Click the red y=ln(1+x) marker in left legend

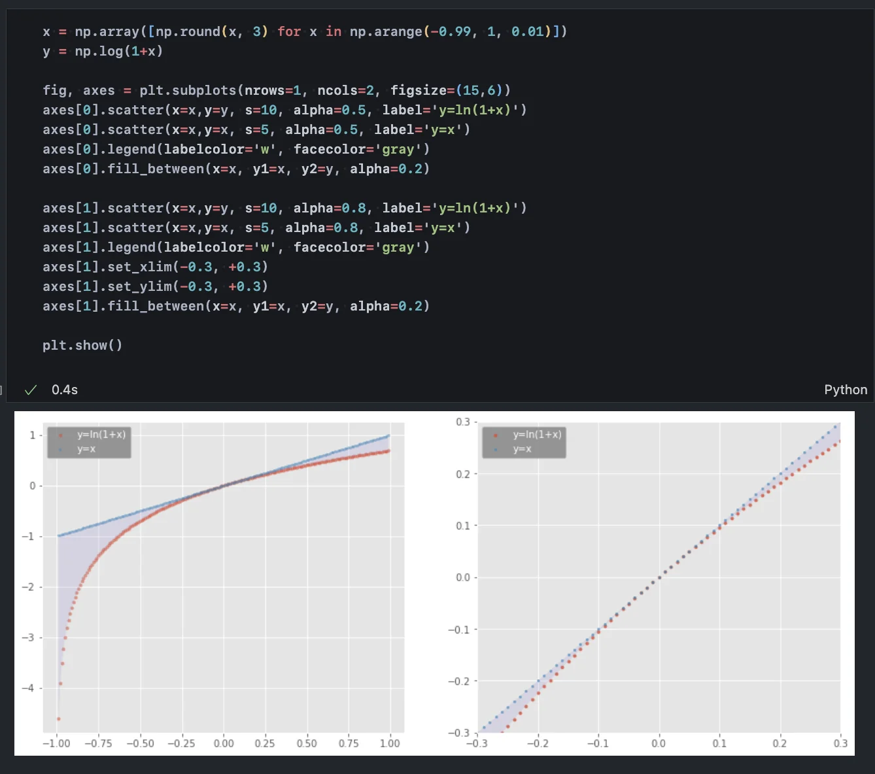(x=60, y=435)
